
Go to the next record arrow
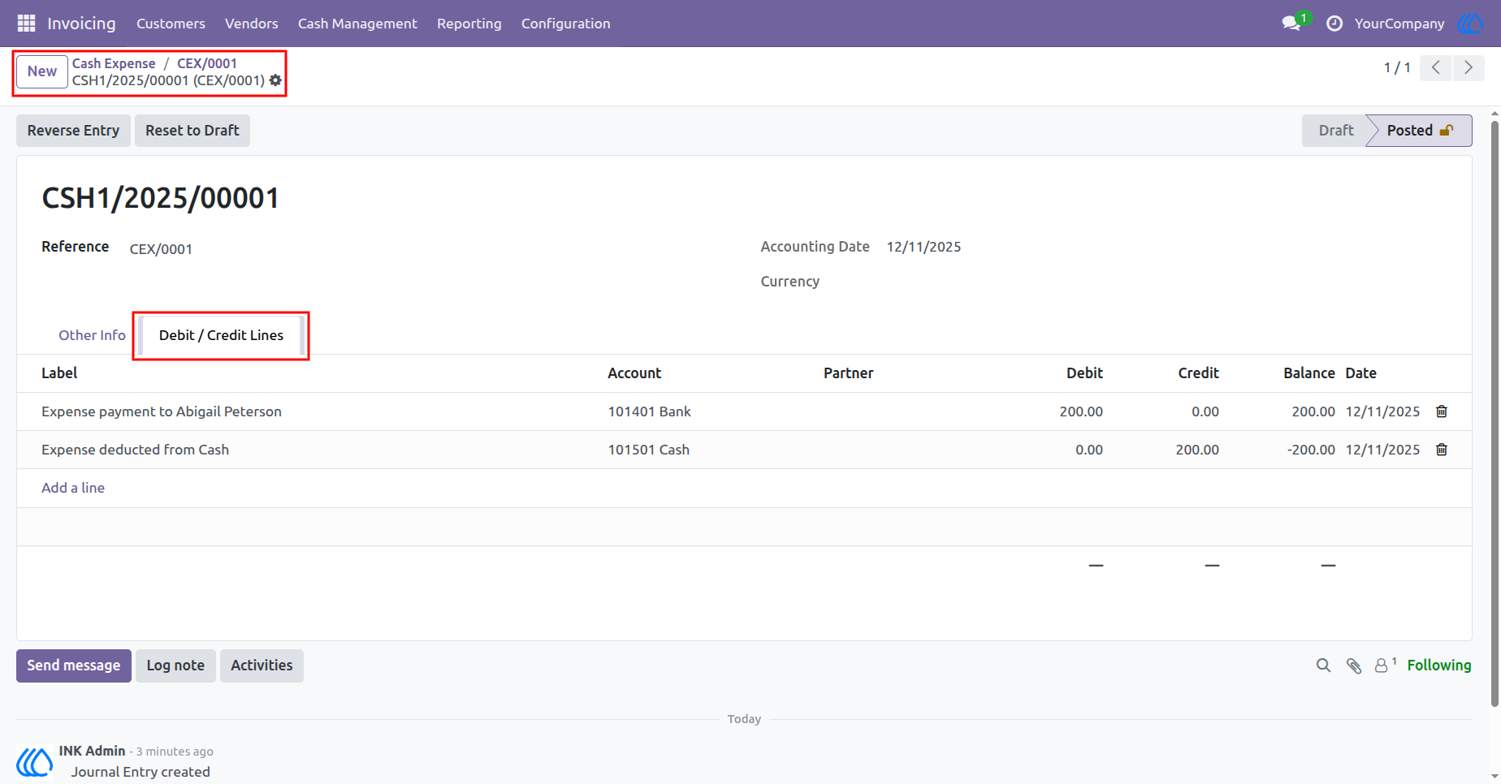click(1469, 67)
